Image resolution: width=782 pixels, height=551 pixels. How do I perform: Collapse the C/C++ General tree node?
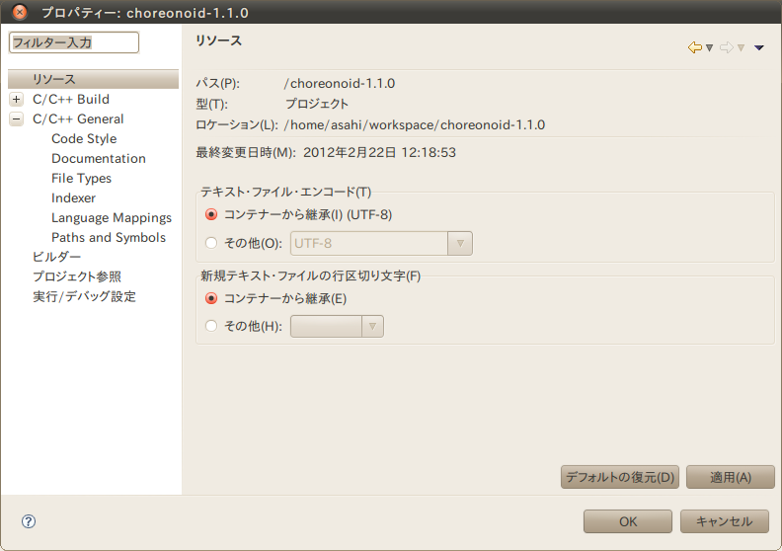pyautogui.click(x=16, y=119)
